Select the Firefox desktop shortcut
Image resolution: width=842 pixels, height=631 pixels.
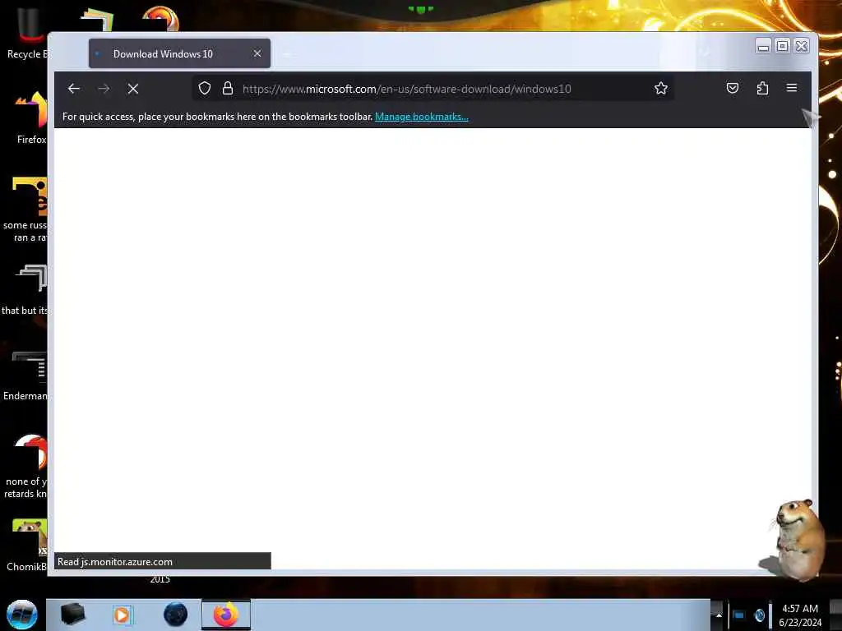coord(30,117)
